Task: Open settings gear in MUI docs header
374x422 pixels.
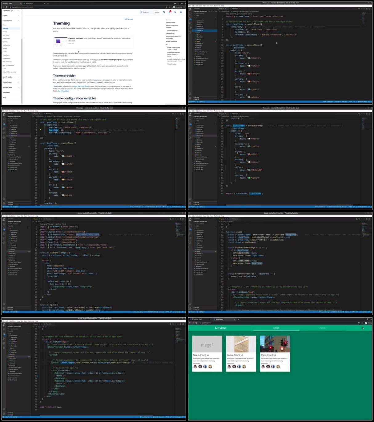Action: [x=181, y=12]
